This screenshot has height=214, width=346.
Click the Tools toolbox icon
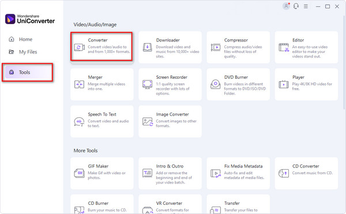(x=12, y=72)
